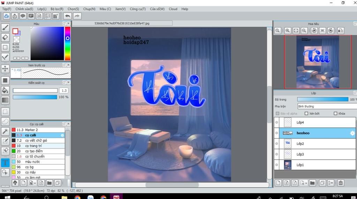Select the Select Pen tool
This screenshot has height=199, width=357.
click(5, 141)
